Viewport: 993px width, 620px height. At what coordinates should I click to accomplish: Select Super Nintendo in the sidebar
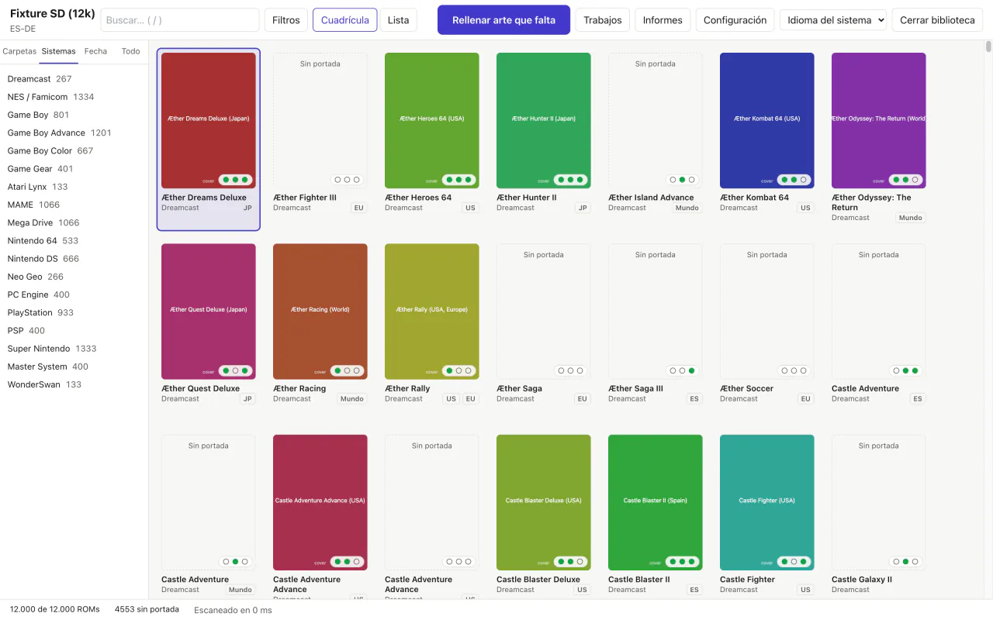coord(74,349)
